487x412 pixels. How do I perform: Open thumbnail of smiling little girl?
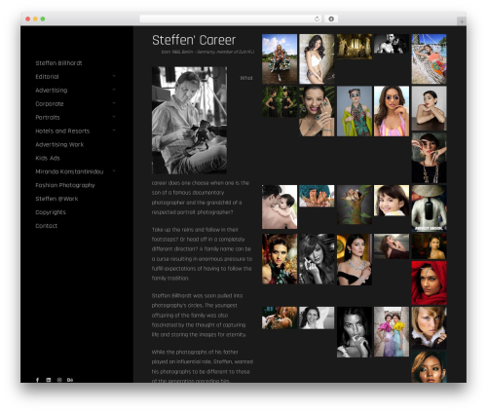[x=392, y=201]
